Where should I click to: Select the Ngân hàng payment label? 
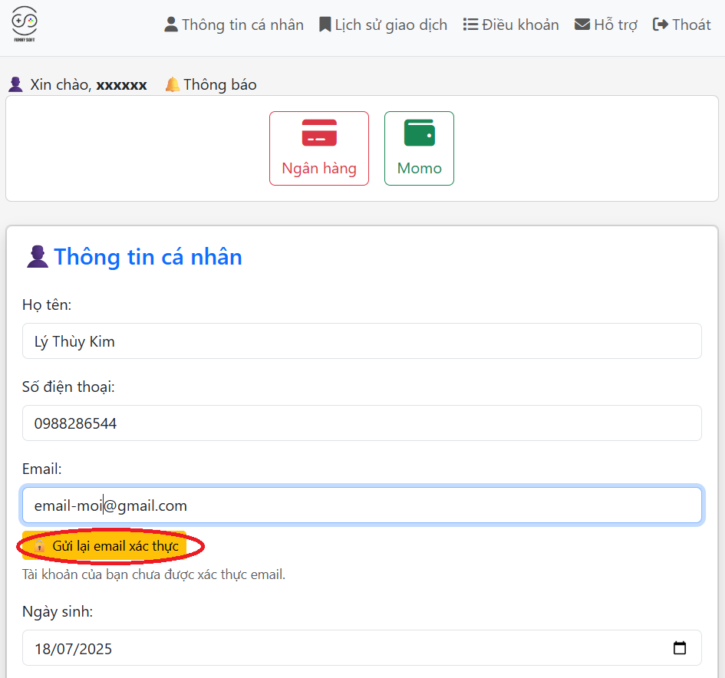pyautogui.click(x=319, y=168)
